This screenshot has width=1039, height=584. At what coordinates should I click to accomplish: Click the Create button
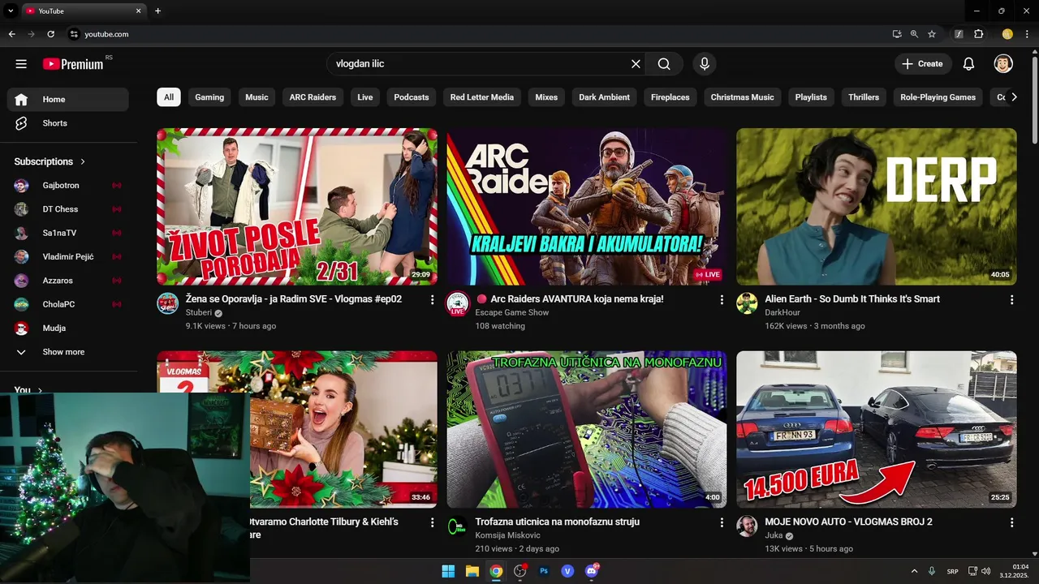922,64
